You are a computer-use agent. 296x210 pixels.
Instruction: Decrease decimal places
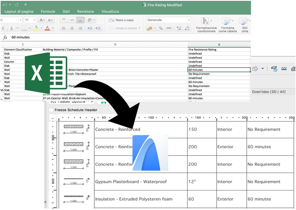point(187,28)
